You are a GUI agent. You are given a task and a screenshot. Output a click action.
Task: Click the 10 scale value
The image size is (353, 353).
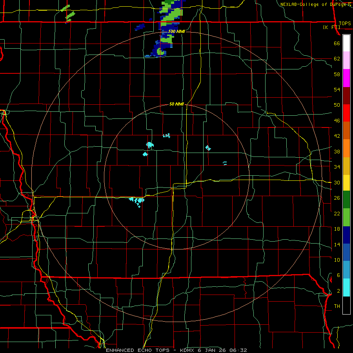pyautogui.click(x=337, y=260)
